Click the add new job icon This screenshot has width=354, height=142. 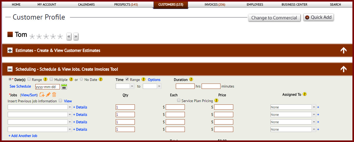pos(42,95)
